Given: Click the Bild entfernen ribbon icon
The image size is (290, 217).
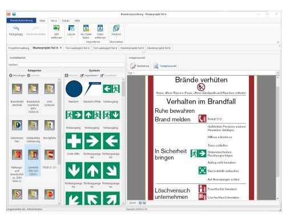Looking at the screenshot, I should pyautogui.click(x=57, y=28).
